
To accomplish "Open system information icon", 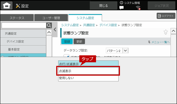I will 121,3.
